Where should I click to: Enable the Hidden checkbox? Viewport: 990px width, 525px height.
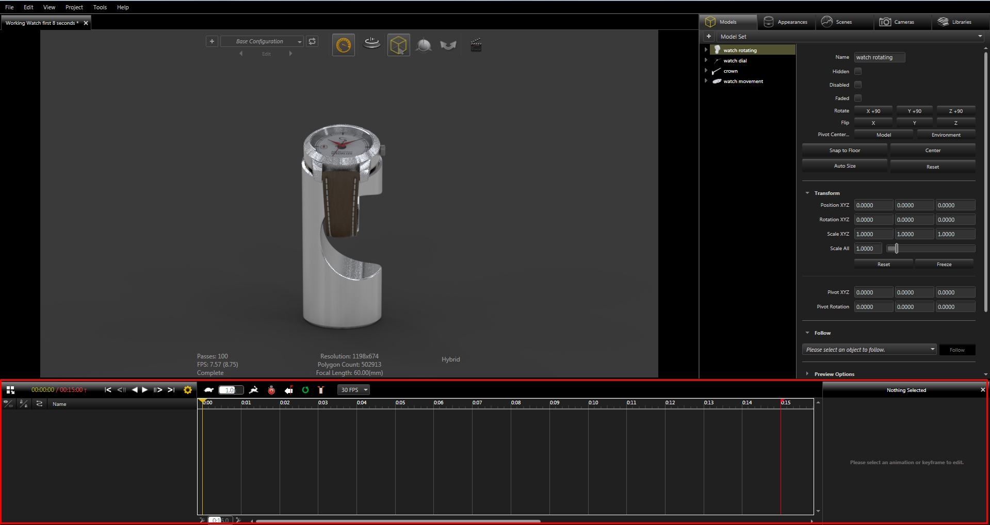tap(858, 71)
